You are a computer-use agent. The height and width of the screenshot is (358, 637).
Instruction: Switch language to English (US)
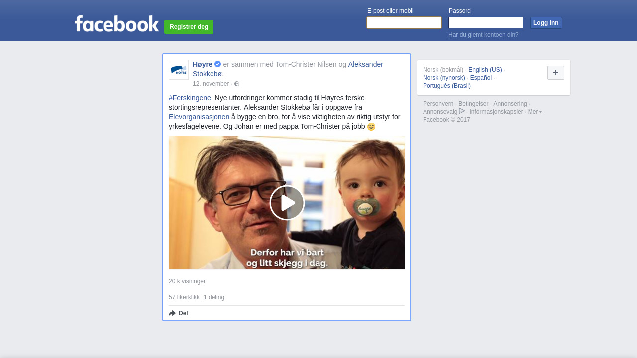point(485,70)
